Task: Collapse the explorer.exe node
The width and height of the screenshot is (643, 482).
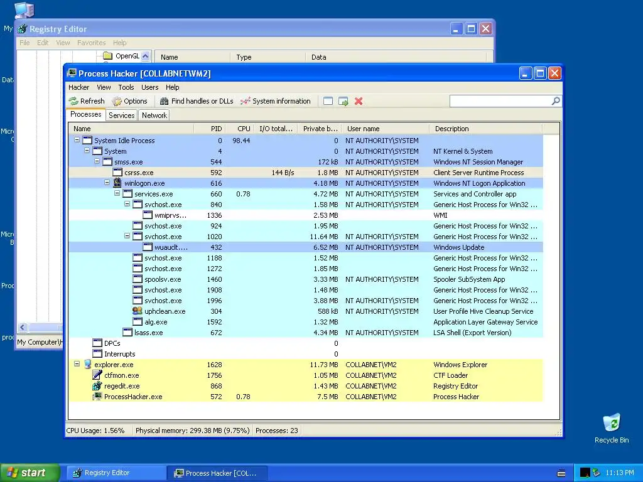Action: (x=77, y=364)
